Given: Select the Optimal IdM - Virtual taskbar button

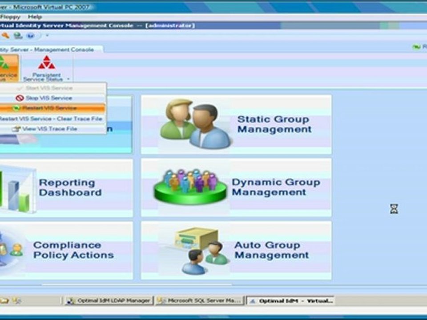Looking at the screenshot, I should pos(290,301).
